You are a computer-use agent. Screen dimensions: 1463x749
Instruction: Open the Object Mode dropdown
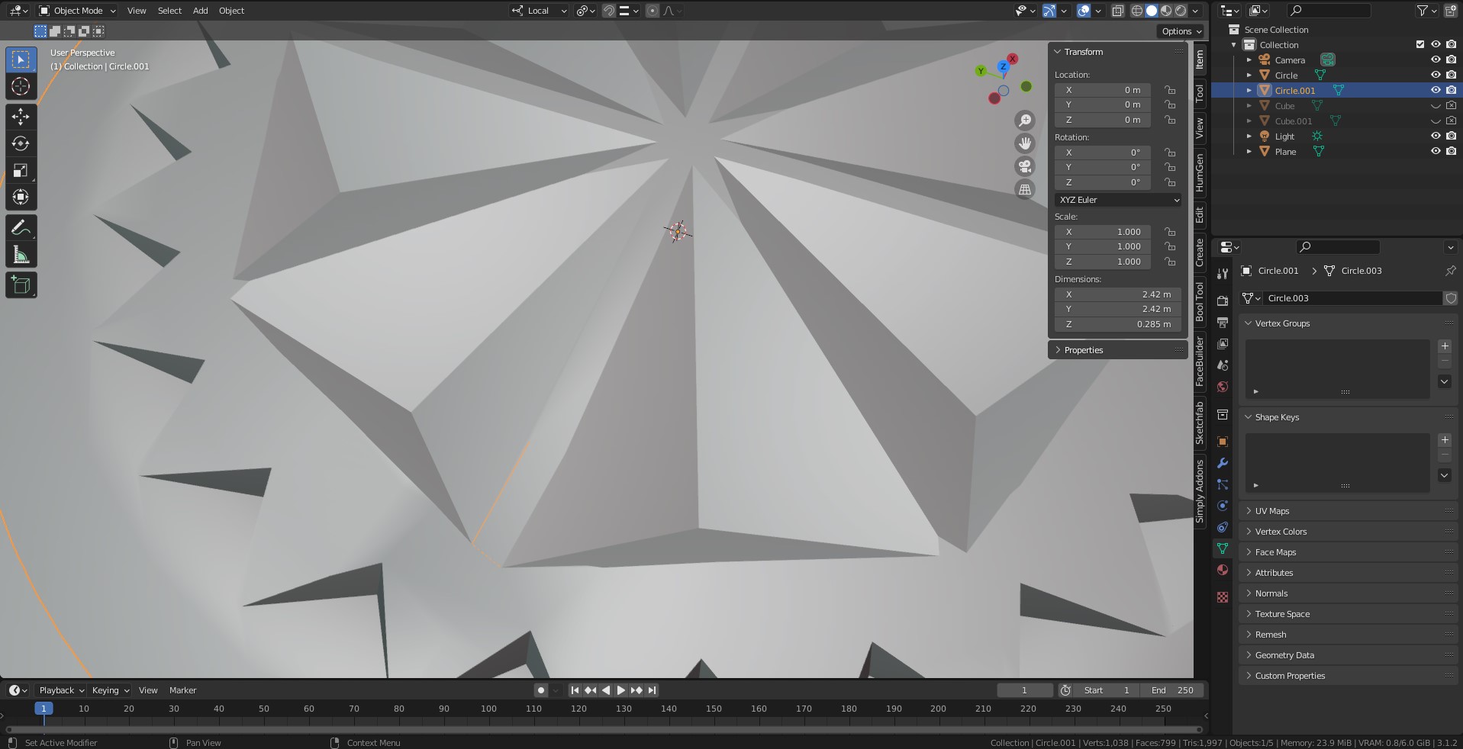click(x=77, y=11)
